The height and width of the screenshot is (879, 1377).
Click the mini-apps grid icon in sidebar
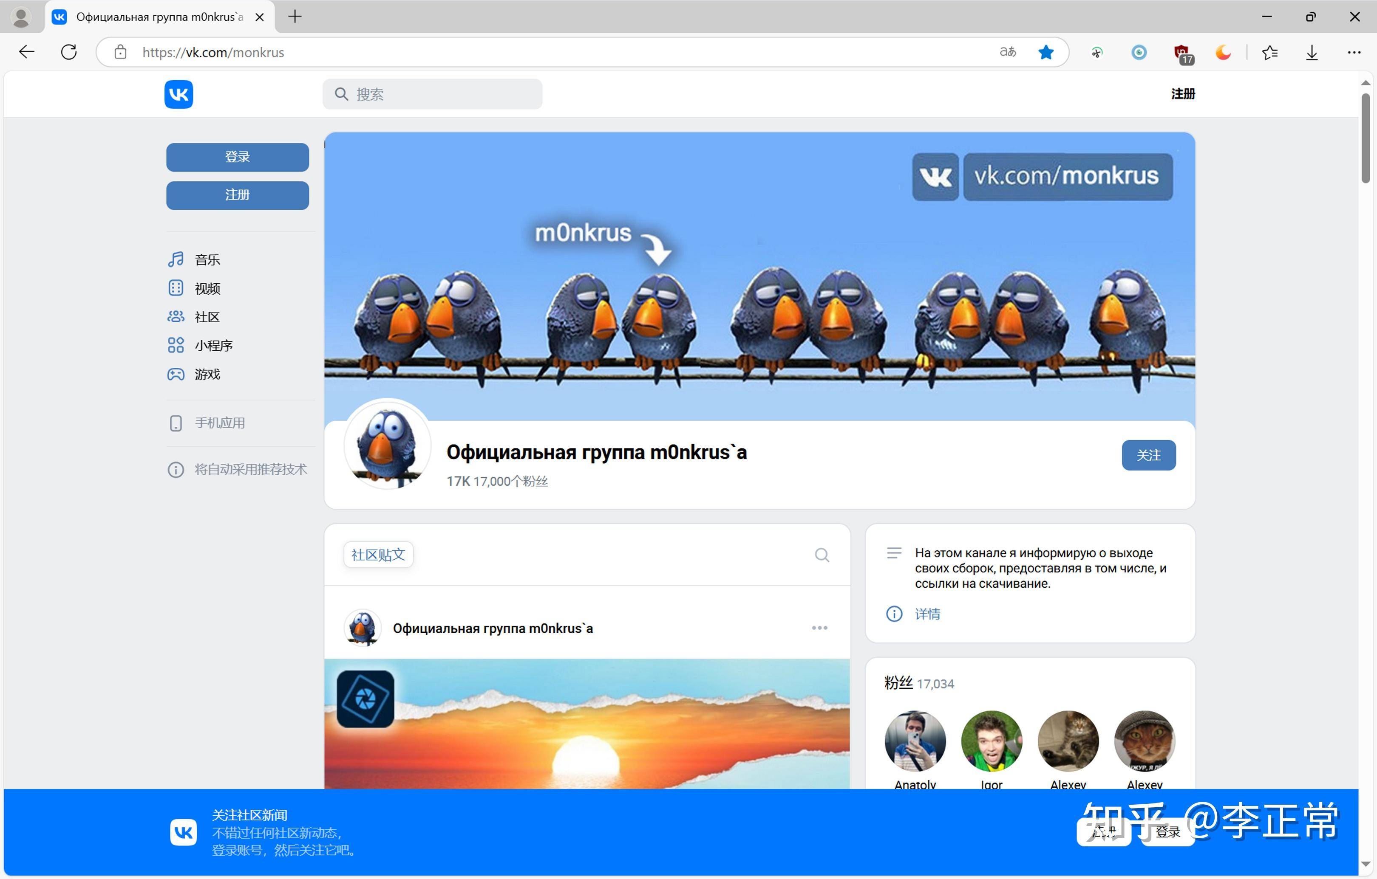click(x=176, y=345)
